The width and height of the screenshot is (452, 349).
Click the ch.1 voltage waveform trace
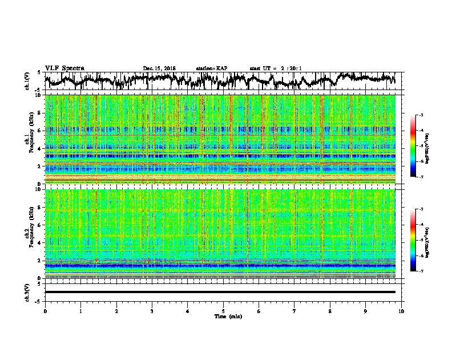pos(220,80)
